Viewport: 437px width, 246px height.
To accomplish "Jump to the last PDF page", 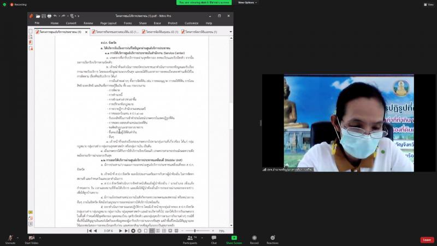I will click(x=127, y=231).
